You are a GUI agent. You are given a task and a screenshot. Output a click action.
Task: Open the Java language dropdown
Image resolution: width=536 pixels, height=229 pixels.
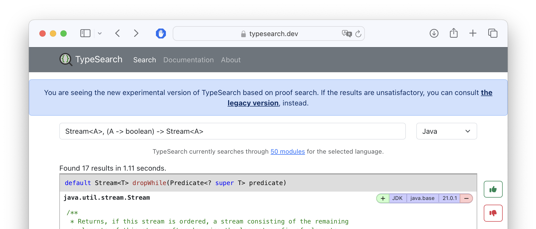point(446,131)
